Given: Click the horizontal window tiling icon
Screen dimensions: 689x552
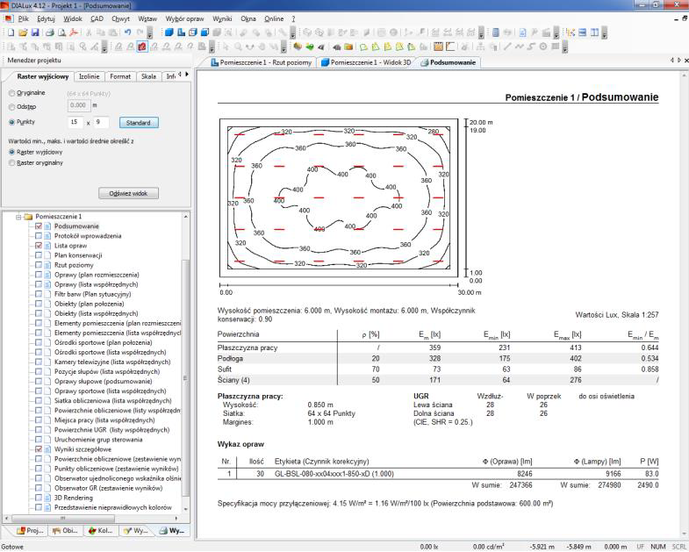Looking at the screenshot, I should pos(582,32).
